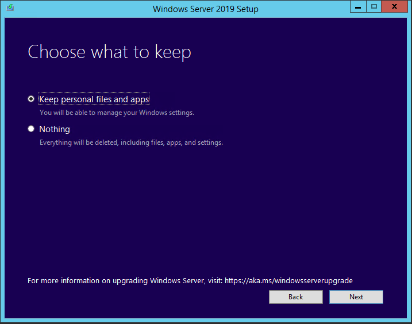The image size is (412, 324).
Task: Click the empty title bar area left of the title
Action: [x=80, y=9]
